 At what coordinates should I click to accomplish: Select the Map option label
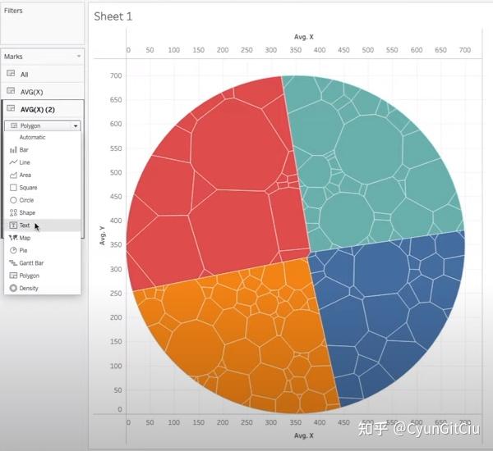(25, 238)
